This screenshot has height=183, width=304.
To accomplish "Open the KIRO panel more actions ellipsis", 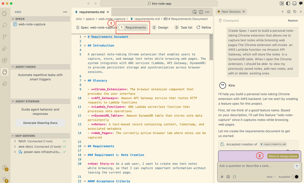I will pos(65,12).
